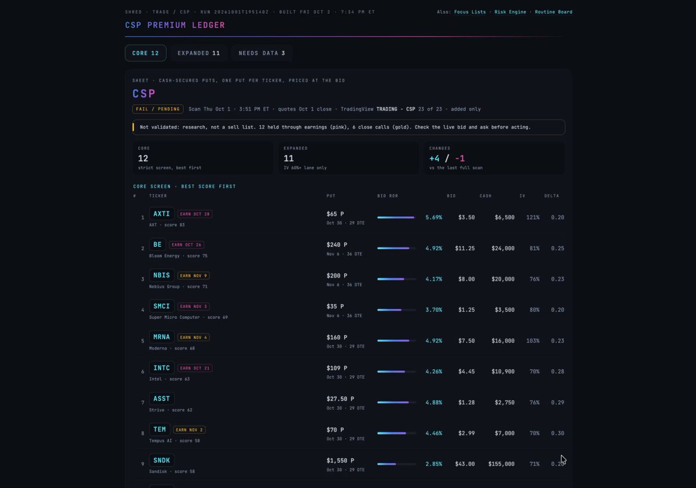Click the "4.17%" ROR for NBIS
The width and height of the screenshot is (696, 488).
coord(434,279)
